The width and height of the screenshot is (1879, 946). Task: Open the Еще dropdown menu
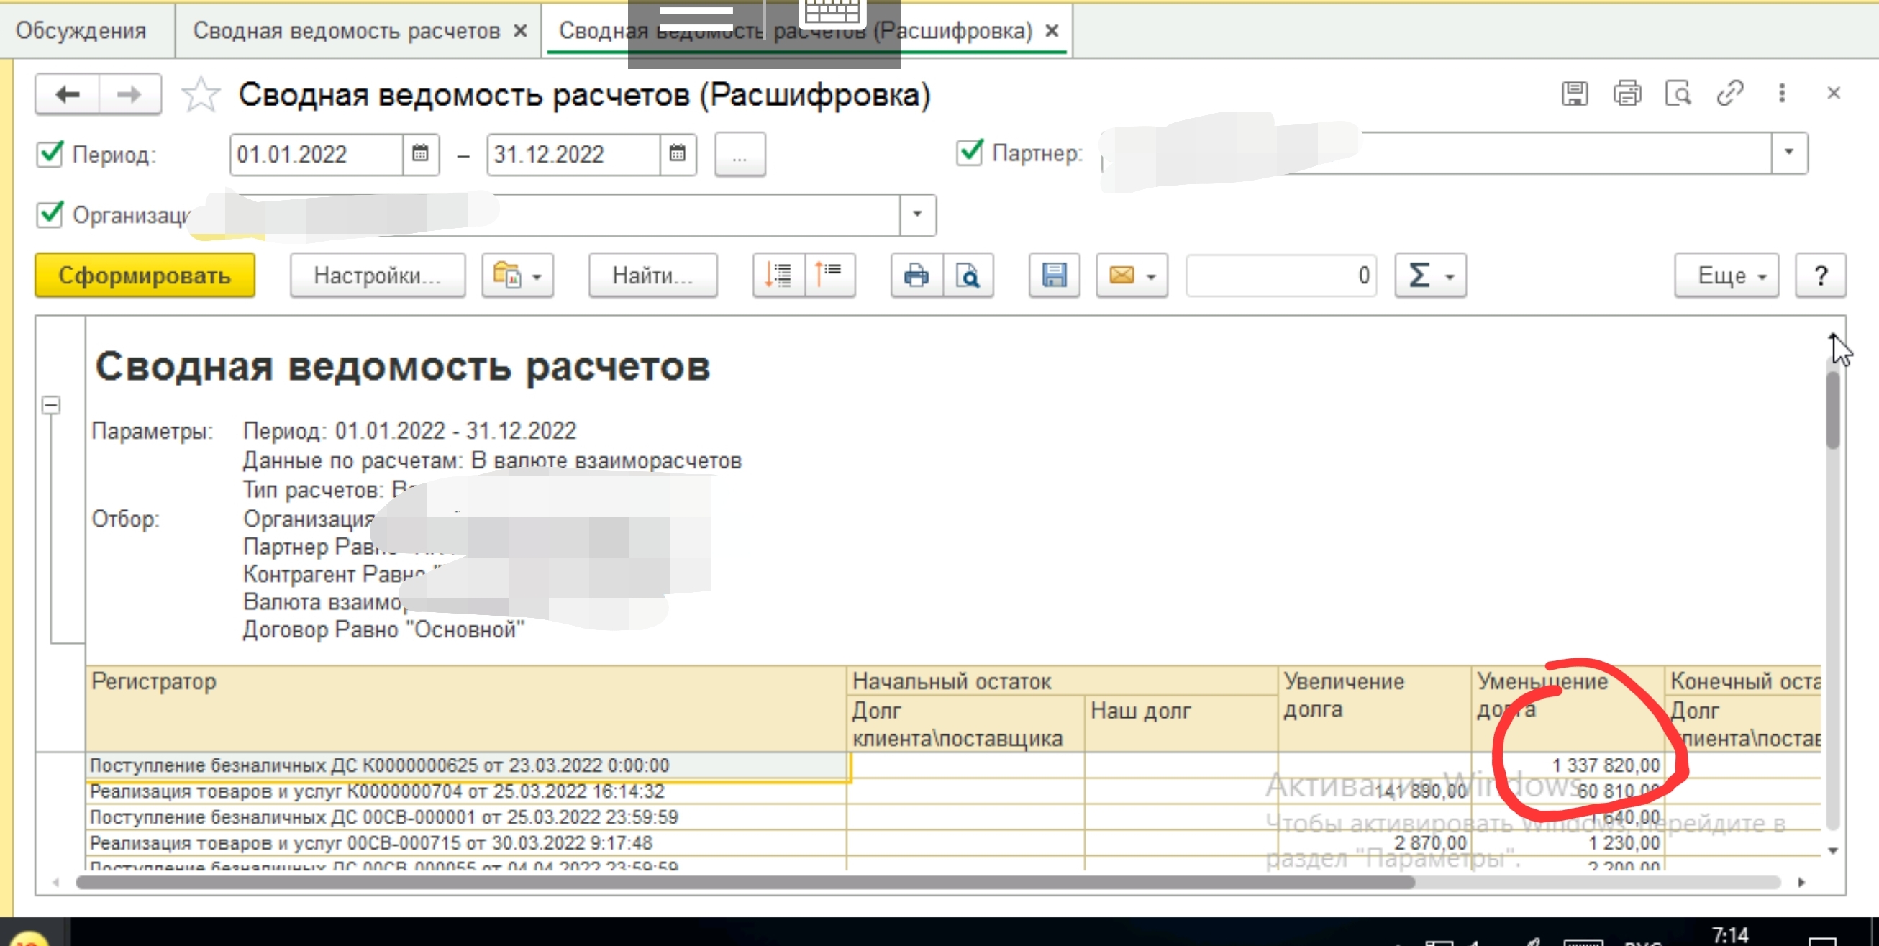pyautogui.click(x=1726, y=276)
